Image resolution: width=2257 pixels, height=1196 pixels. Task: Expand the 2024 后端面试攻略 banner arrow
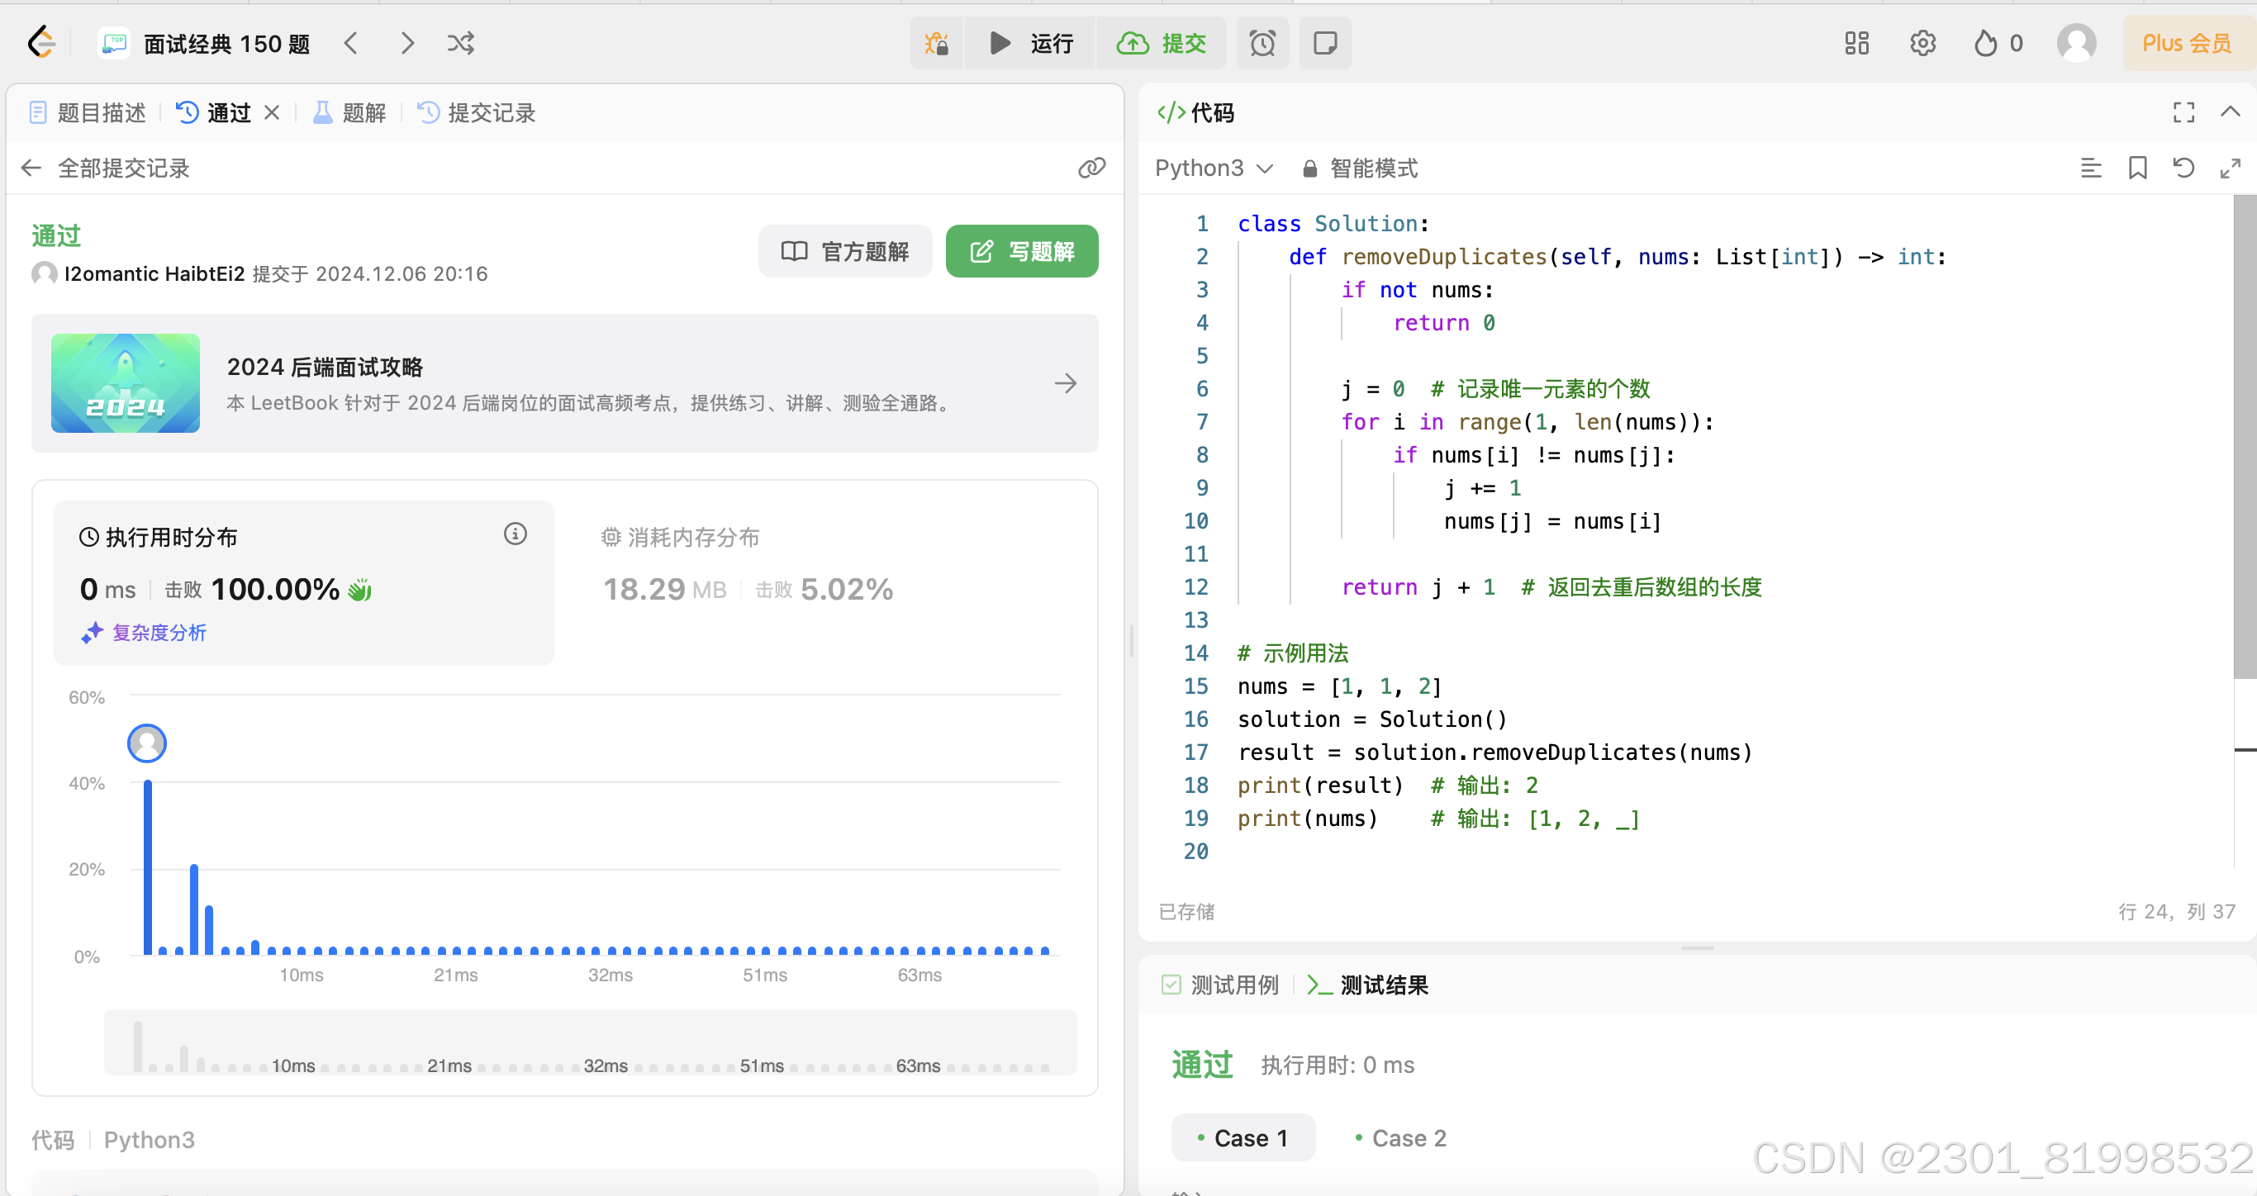[x=1066, y=383]
